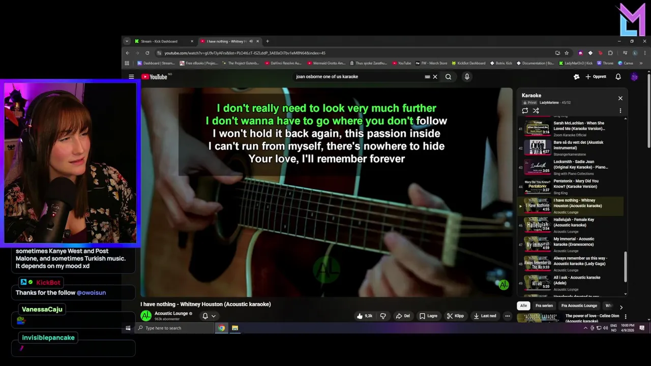Bookmark this page with the star
Viewport: 651px width, 366px height.
point(567,53)
